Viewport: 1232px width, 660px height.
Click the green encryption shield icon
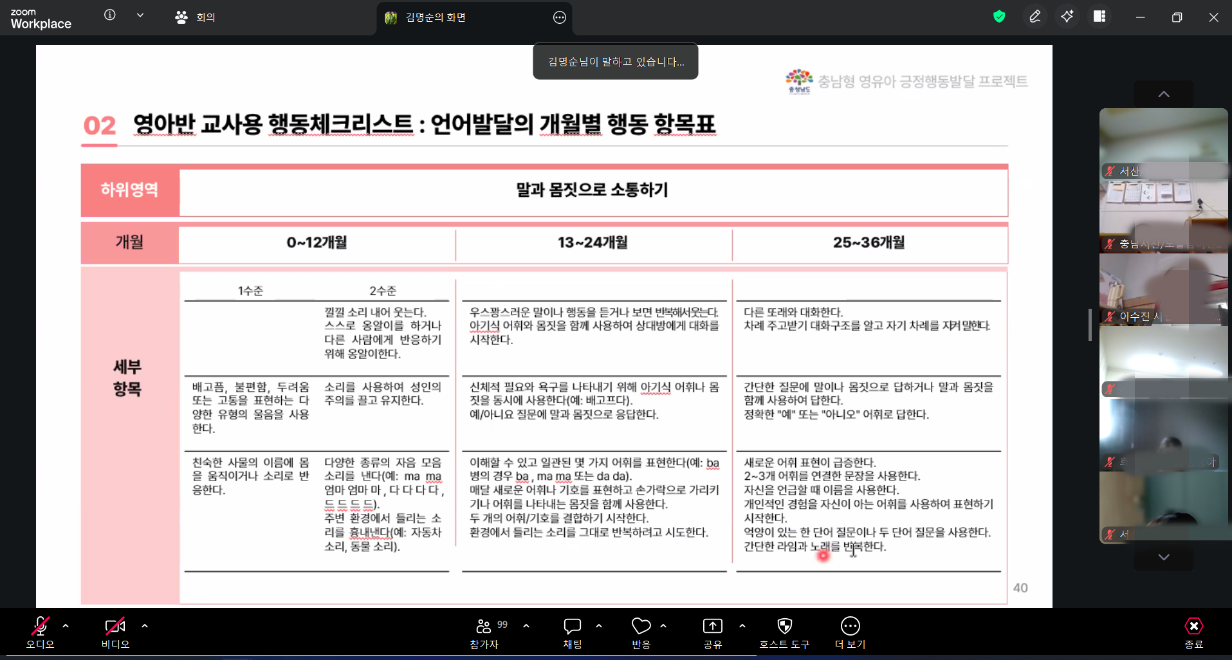pyautogui.click(x=999, y=17)
